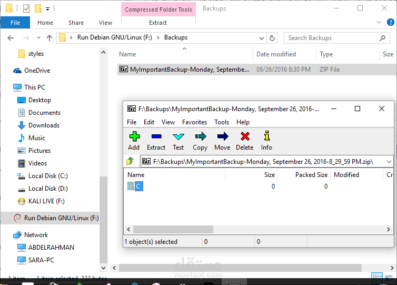The height and width of the screenshot is (285, 397).
Task: Click the New Folder quick access icon
Action: pos(38,8)
